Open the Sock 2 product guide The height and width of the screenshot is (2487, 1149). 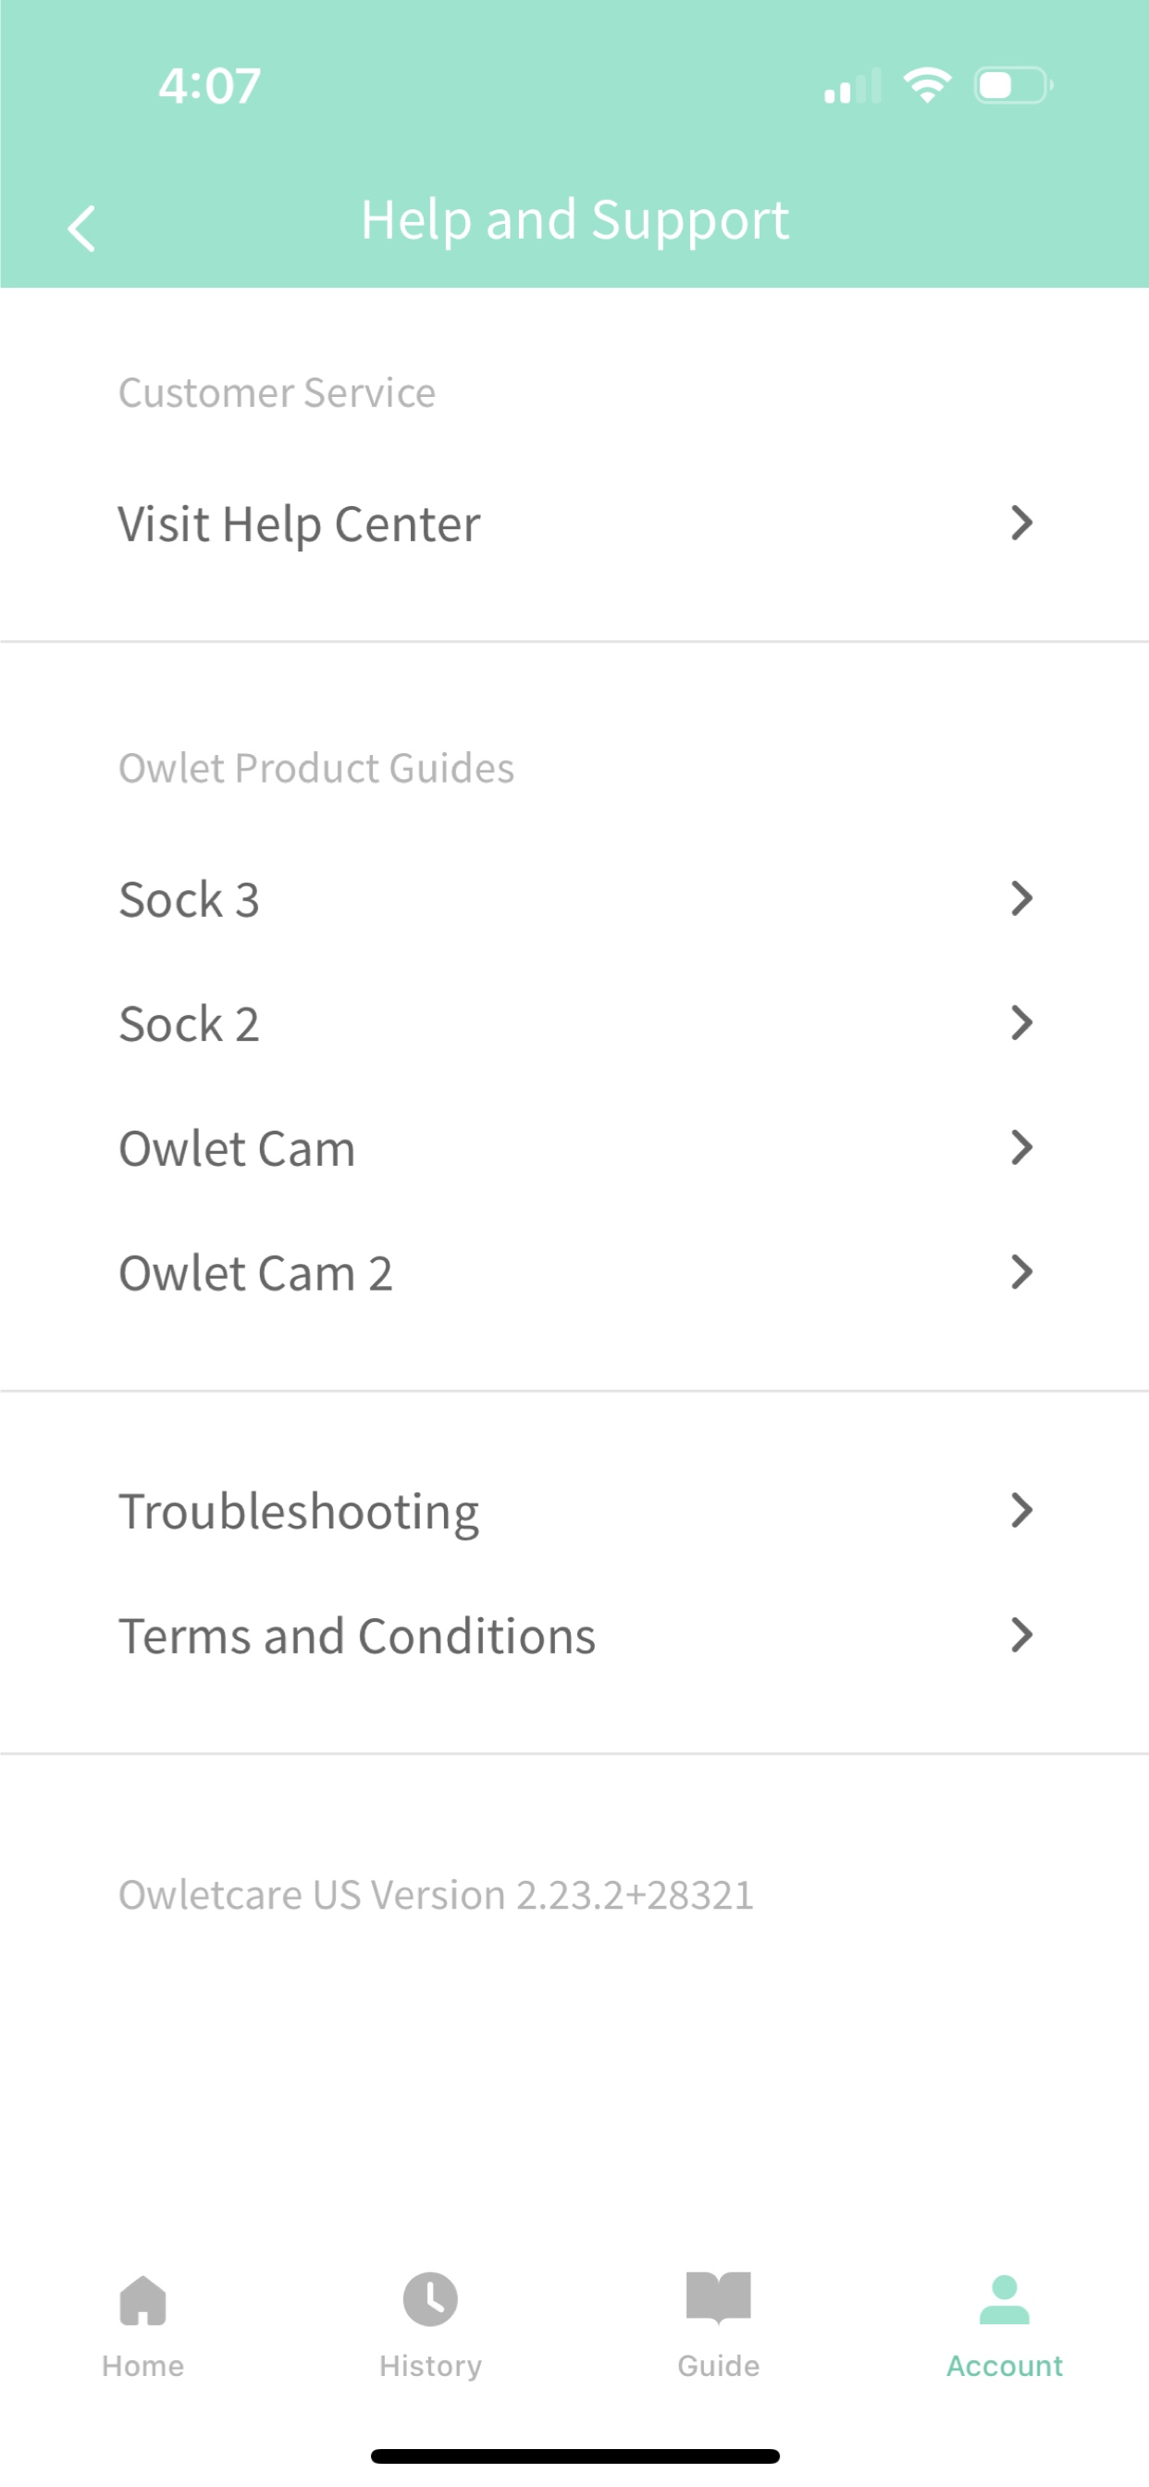point(574,1023)
